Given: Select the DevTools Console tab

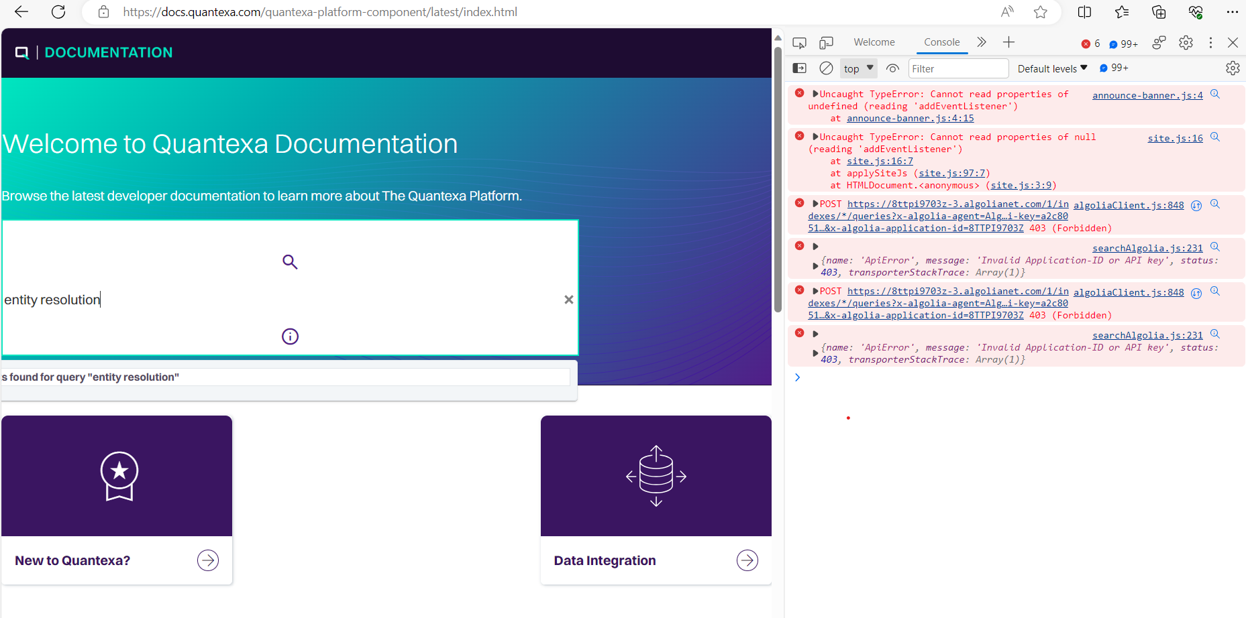Looking at the screenshot, I should click(x=942, y=42).
